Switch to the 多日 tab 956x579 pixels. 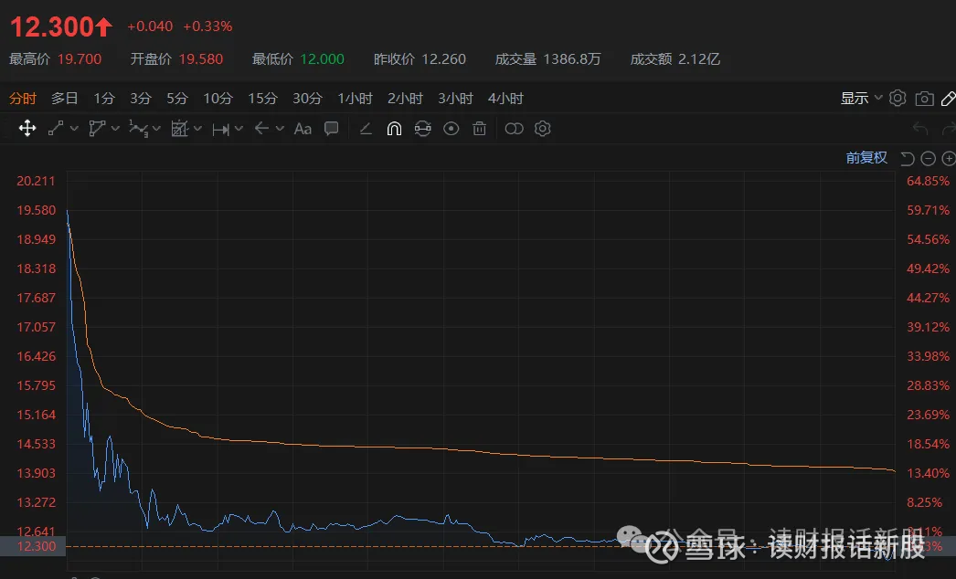tap(64, 99)
